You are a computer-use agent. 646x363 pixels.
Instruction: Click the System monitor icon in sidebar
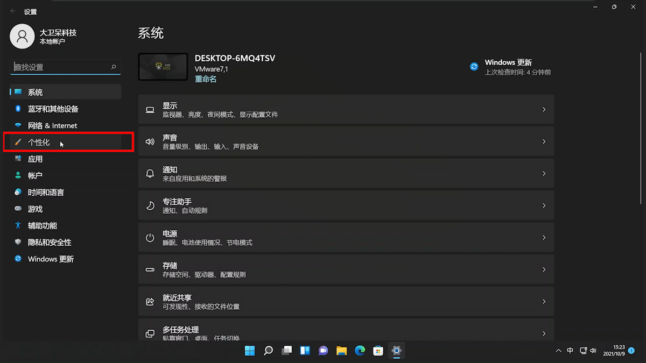point(18,92)
